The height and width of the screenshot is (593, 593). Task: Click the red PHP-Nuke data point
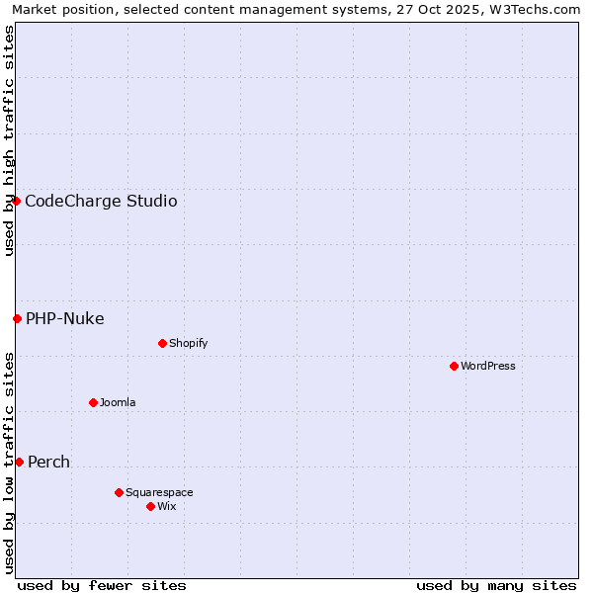click(x=17, y=318)
